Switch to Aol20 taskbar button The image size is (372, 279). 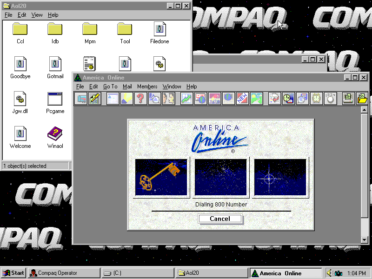pos(212,273)
